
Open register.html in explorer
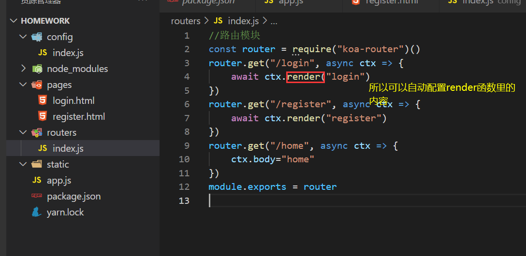coord(79,116)
